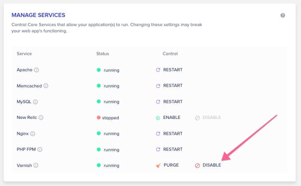Open the Apache info icon
The height and width of the screenshot is (186, 301).
[36, 70]
